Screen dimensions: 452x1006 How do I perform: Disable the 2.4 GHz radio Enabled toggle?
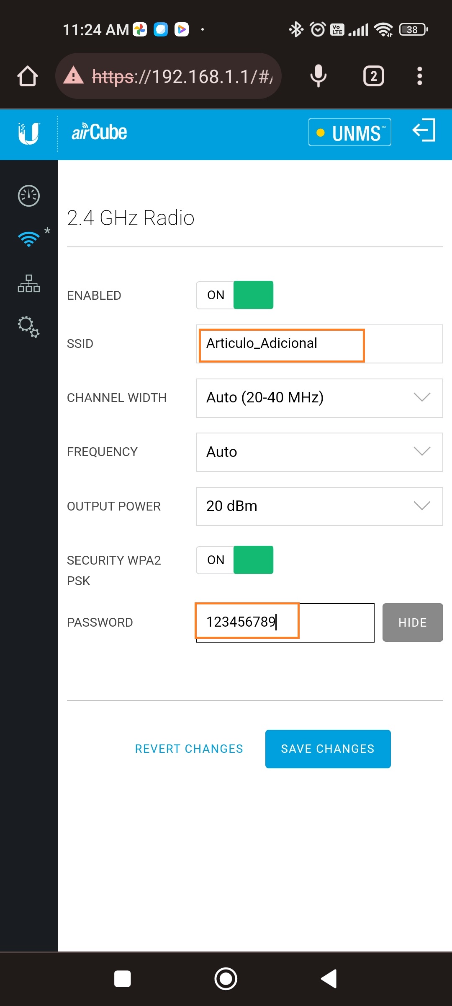(x=235, y=295)
